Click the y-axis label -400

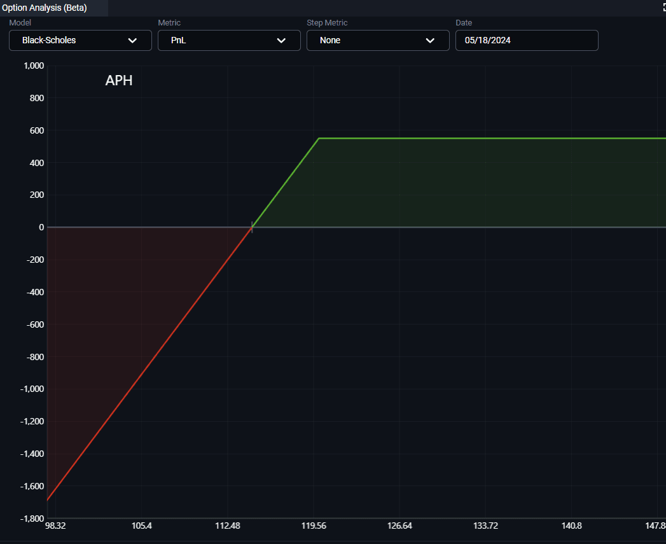click(35, 292)
